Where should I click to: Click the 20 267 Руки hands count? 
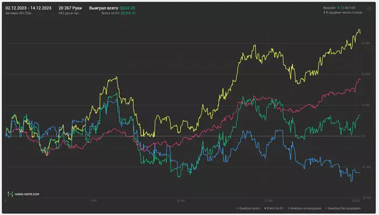pos(70,8)
